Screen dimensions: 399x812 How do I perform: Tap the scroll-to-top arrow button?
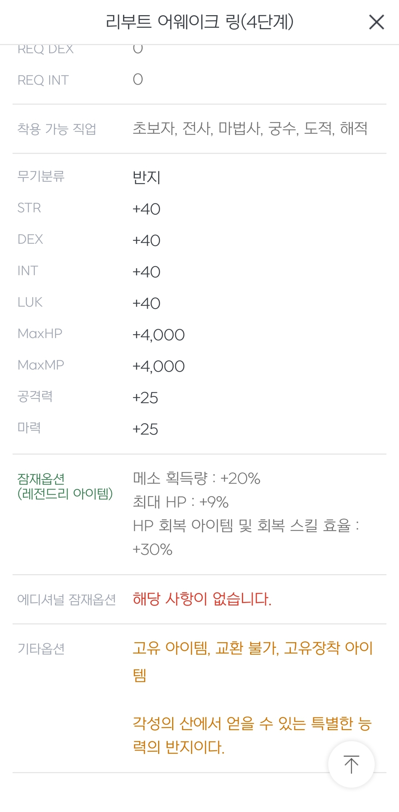(x=351, y=764)
